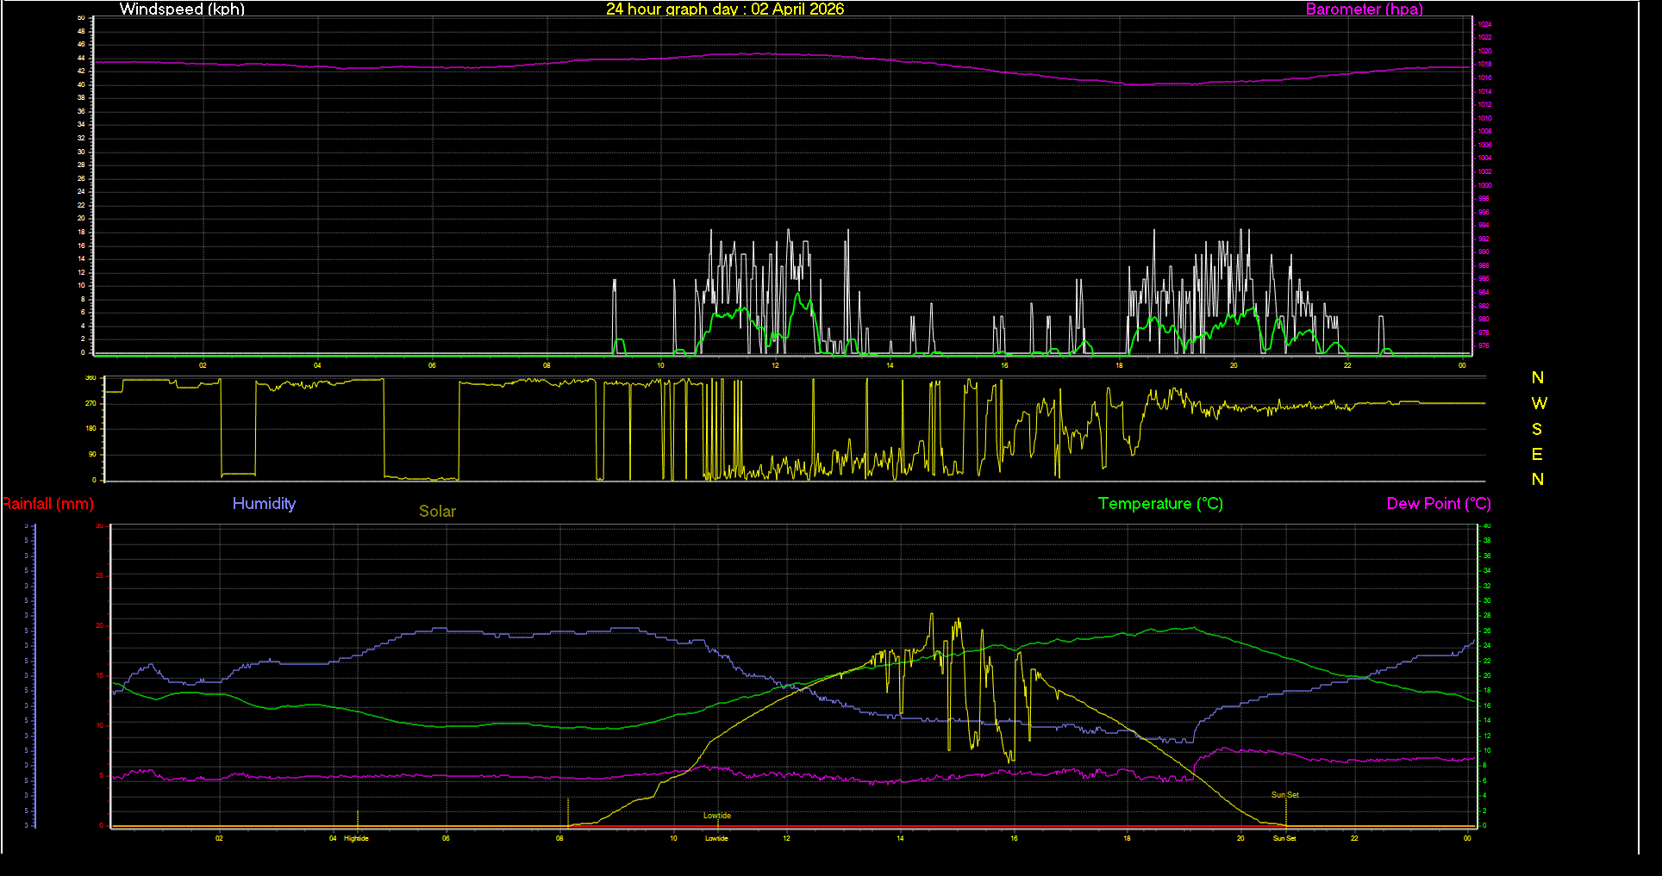Select the E compass direction letter

(1538, 454)
